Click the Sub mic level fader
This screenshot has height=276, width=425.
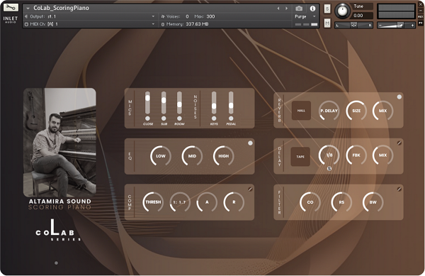coord(164,103)
